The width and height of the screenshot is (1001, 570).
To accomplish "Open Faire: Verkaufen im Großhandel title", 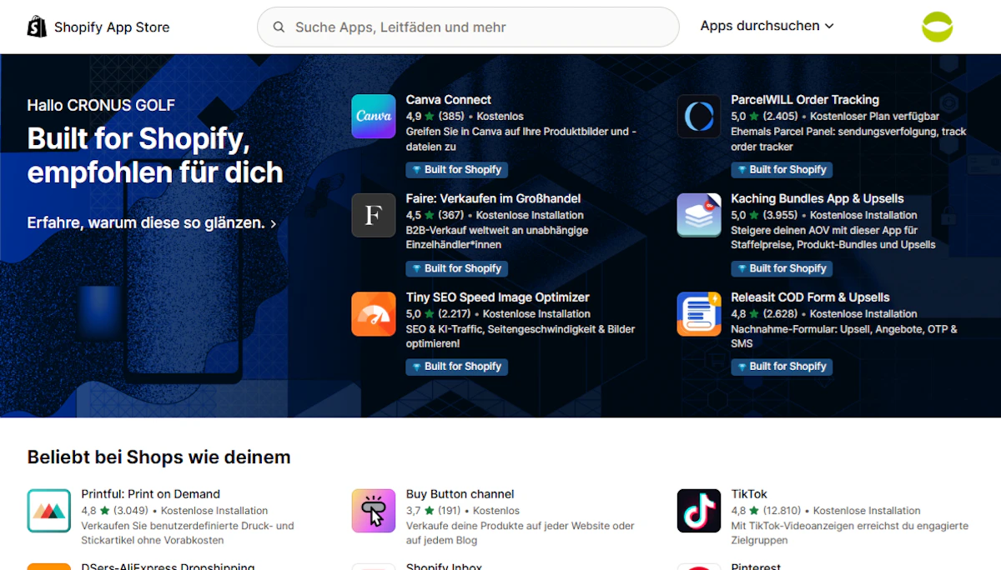I will pos(493,199).
